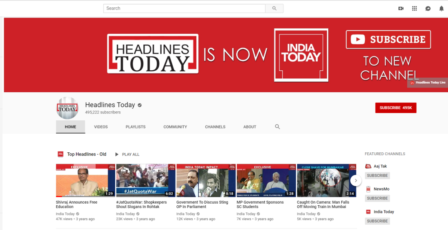
Task: Click the verified badge beside Headlines Today
Action: pos(140,105)
